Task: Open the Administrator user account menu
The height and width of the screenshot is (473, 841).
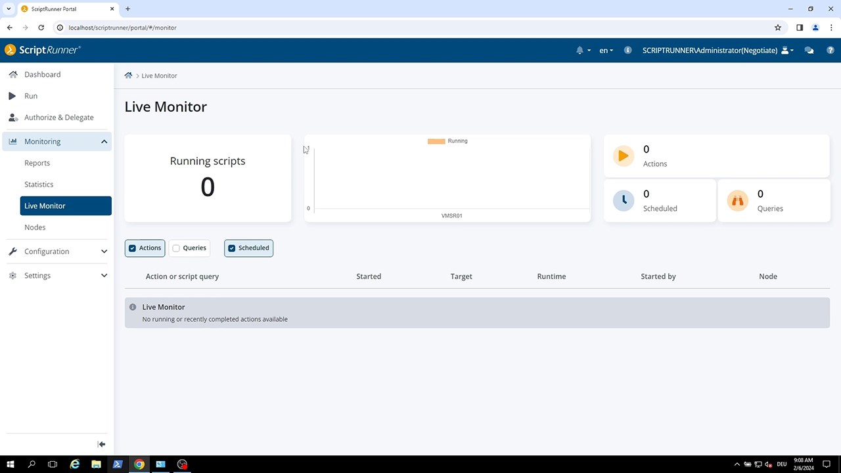Action: pyautogui.click(x=717, y=51)
